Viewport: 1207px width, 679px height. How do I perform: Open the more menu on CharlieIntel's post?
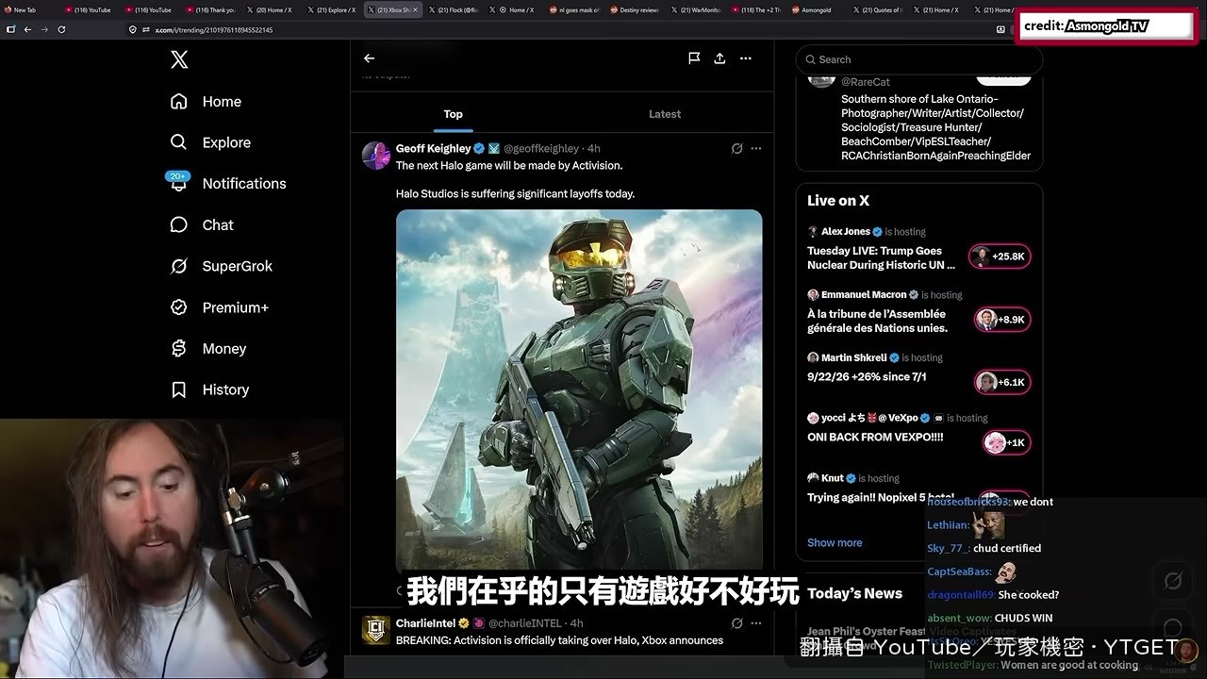tap(756, 623)
